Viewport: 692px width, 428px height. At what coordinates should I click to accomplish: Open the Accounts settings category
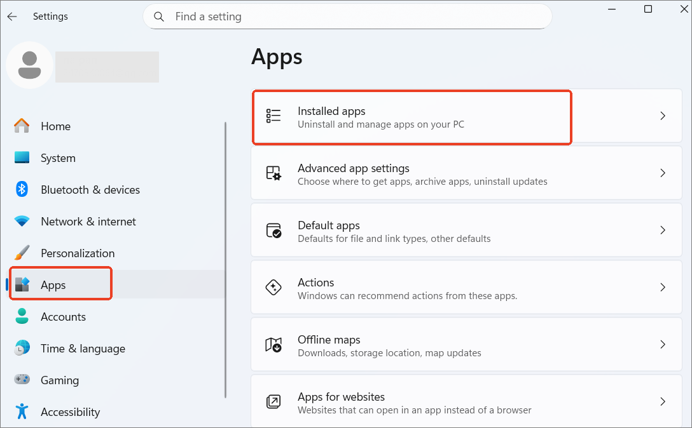click(63, 317)
